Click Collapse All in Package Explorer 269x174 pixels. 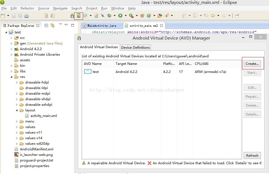(46, 25)
